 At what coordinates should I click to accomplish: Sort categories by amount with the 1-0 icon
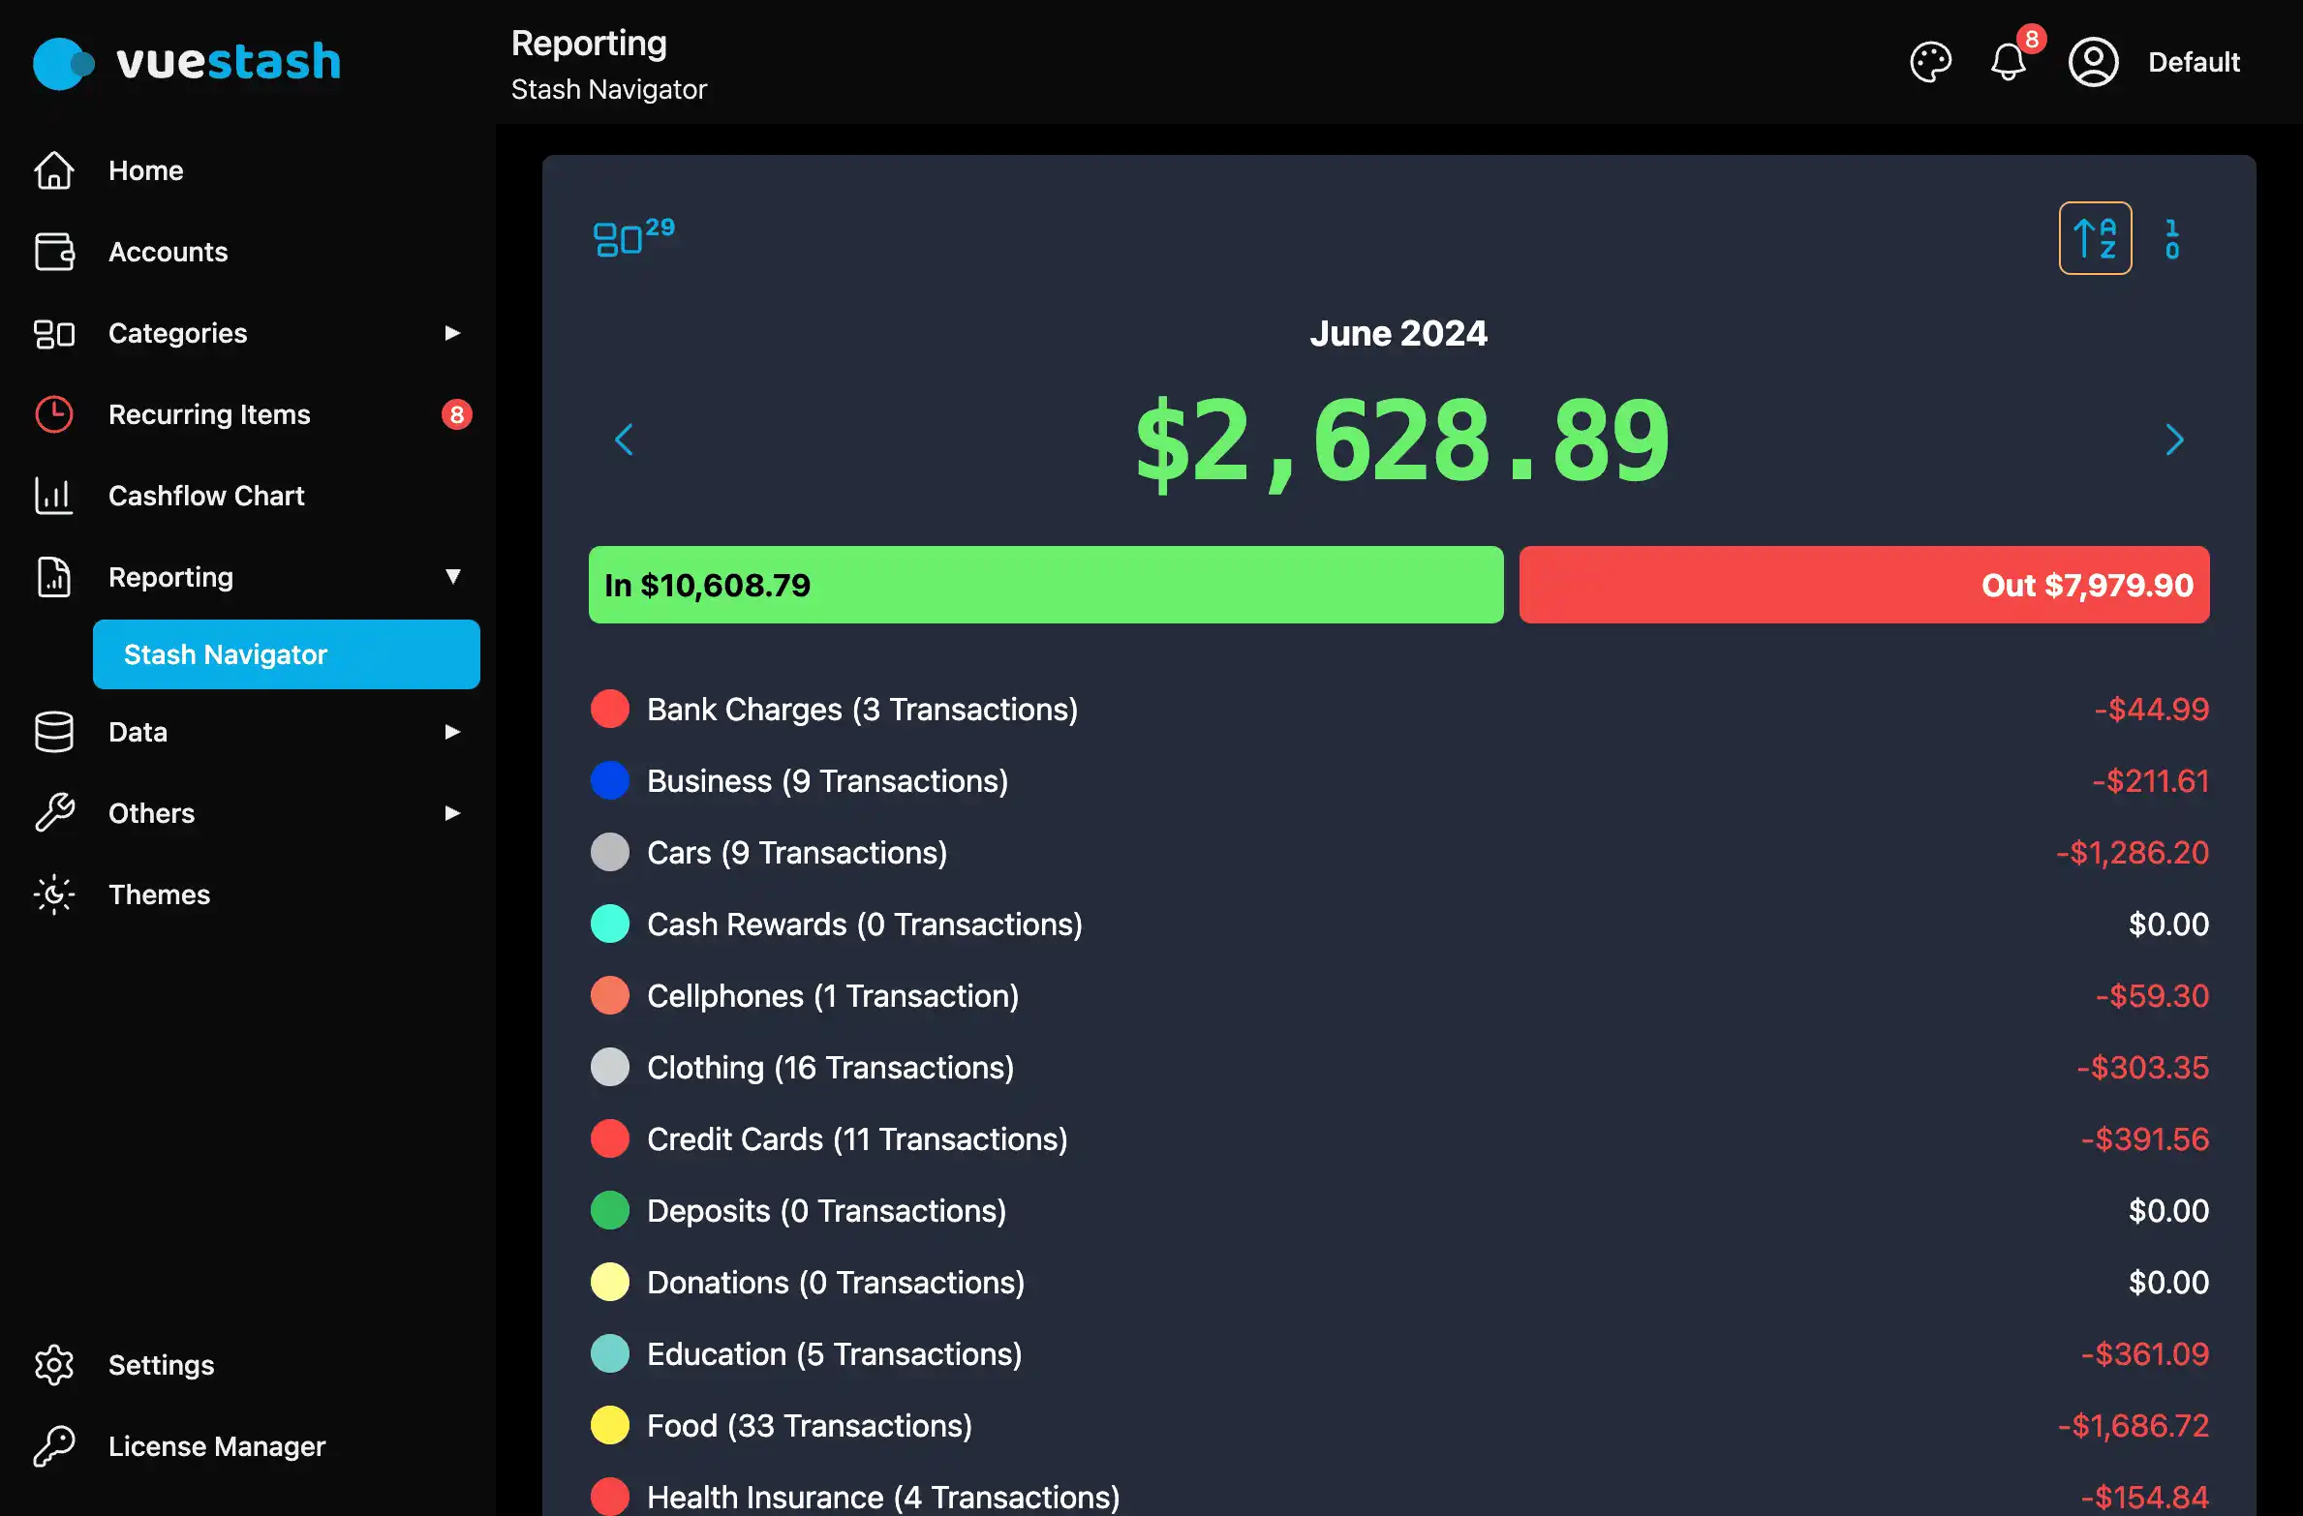(2171, 237)
